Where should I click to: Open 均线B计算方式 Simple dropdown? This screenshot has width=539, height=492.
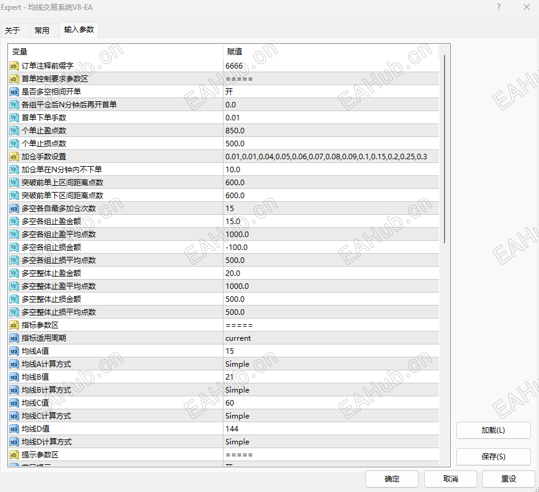click(x=331, y=390)
